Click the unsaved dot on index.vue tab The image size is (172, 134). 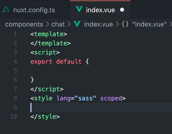click(x=122, y=10)
